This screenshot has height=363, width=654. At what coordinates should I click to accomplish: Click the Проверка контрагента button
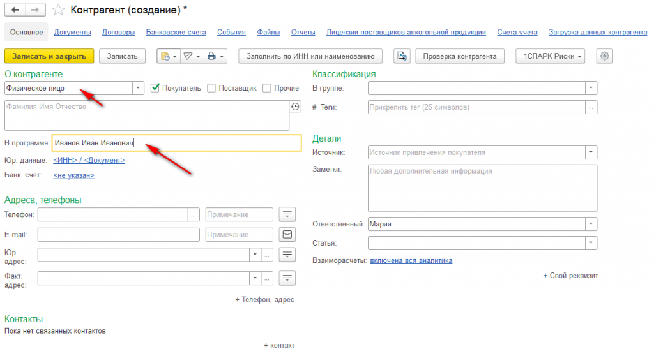coord(460,56)
